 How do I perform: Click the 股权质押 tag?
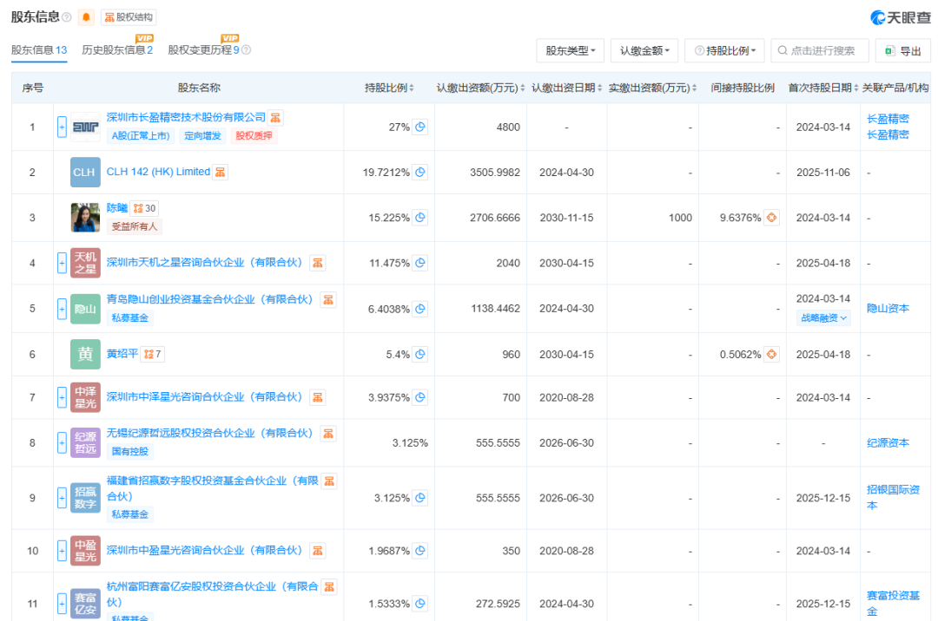[x=254, y=136]
